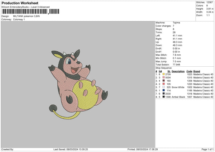Click the 'Production Worksheet' title

(20, 3)
